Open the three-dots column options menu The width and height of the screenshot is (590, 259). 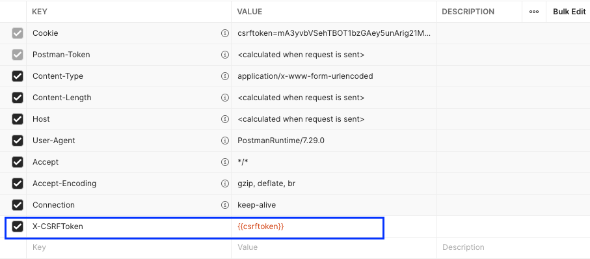(x=533, y=12)
